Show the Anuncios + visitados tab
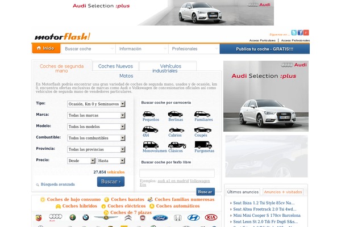Viewport: 341px width, 227px height. 283,192
